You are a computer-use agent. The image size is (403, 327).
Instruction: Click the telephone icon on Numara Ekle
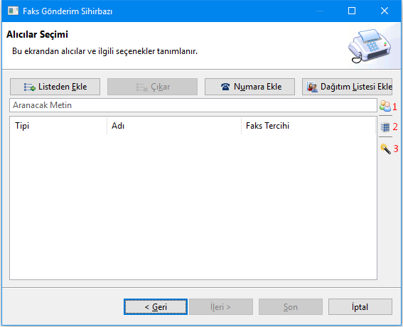(225, 87)
